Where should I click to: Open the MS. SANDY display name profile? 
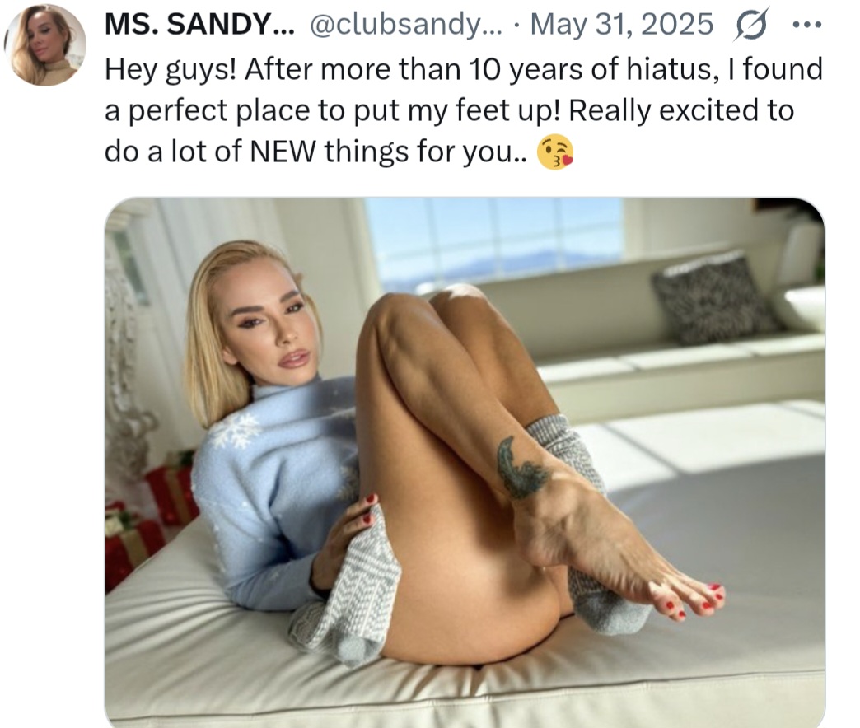[x=199, y=24]
